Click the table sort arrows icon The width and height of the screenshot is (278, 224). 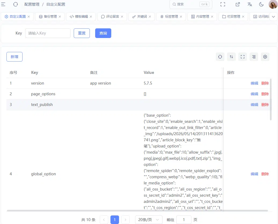click(231, 57)
